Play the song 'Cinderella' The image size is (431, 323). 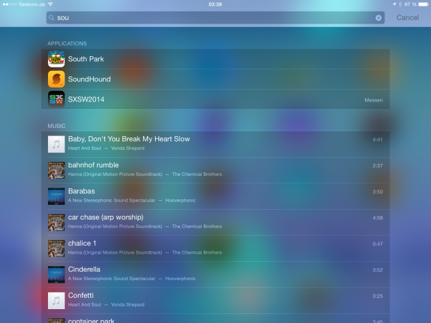[x=215, y=274]
